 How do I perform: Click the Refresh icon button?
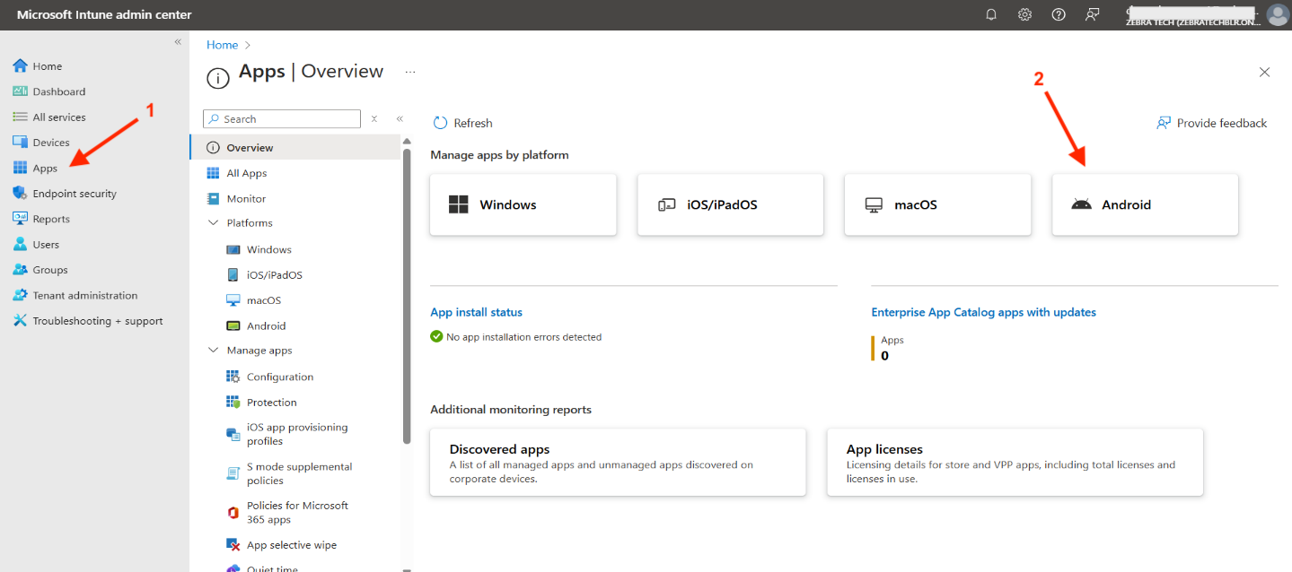coord(441,123)
